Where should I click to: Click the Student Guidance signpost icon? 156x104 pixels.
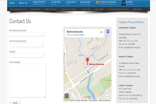pos(97,3)
